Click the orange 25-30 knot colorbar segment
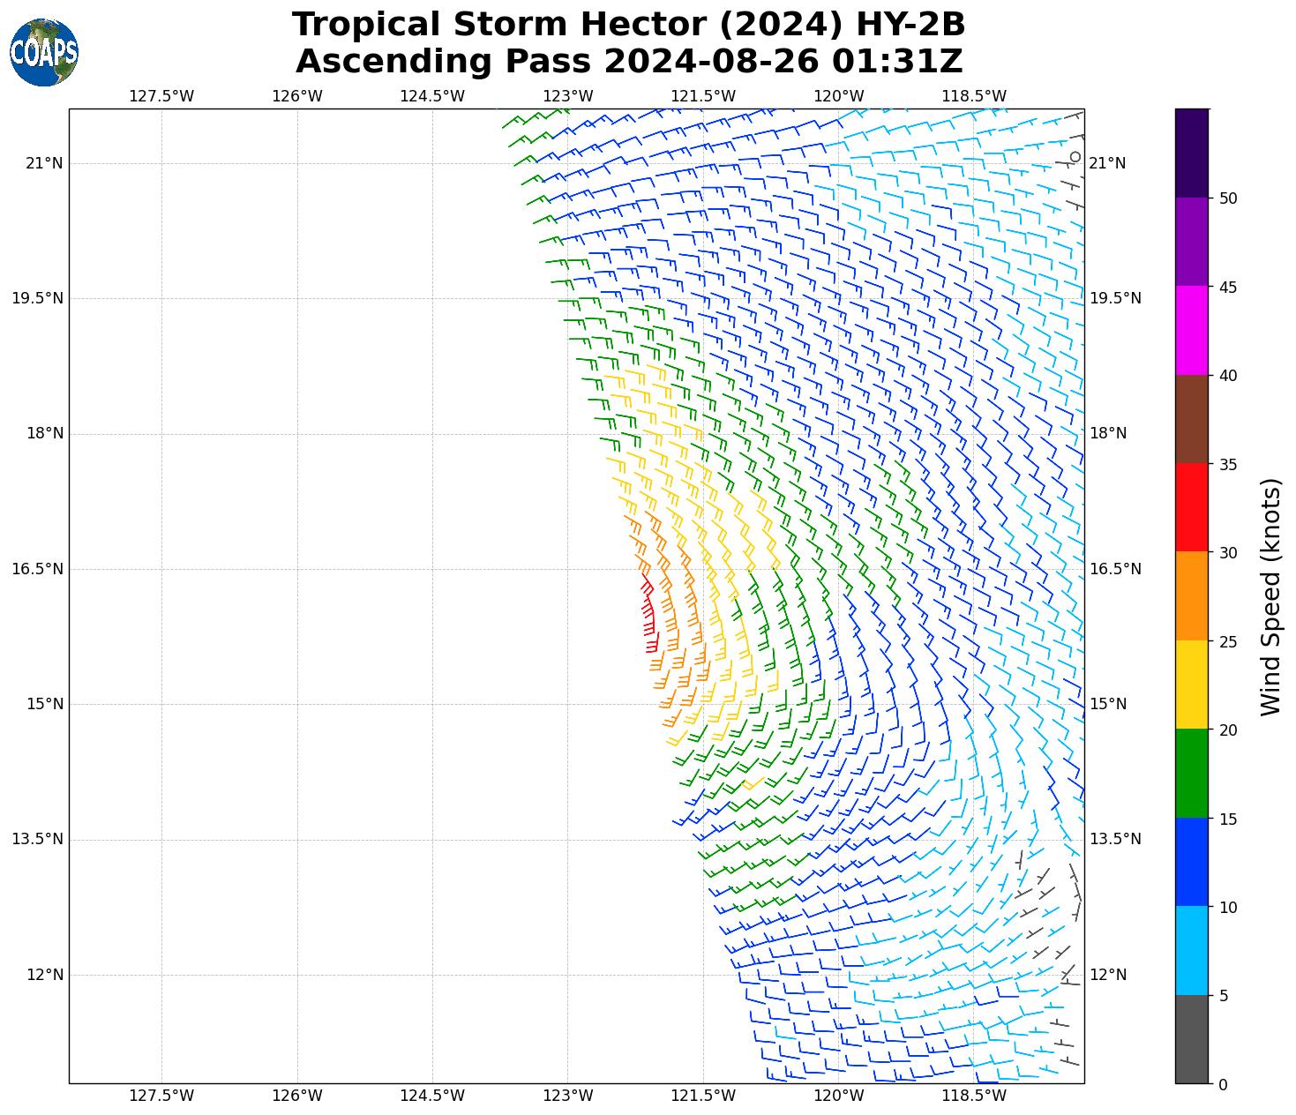Viewport: 1296px width, 1115px height. pos(1191,596)
